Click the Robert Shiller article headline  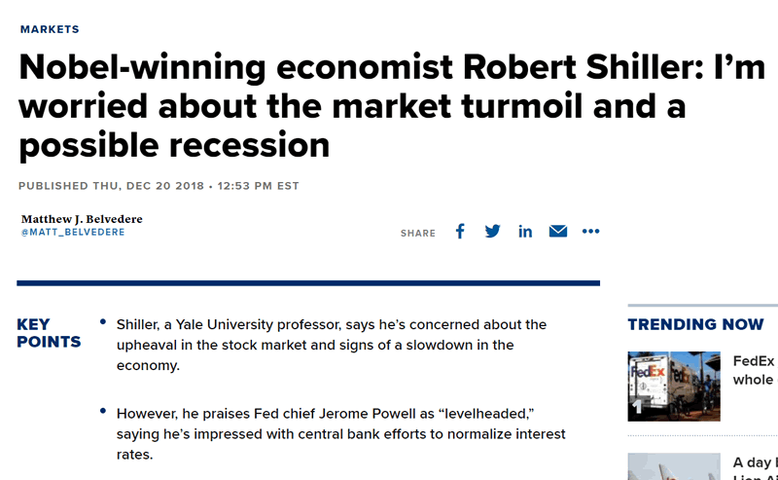(x=352, y=105)
